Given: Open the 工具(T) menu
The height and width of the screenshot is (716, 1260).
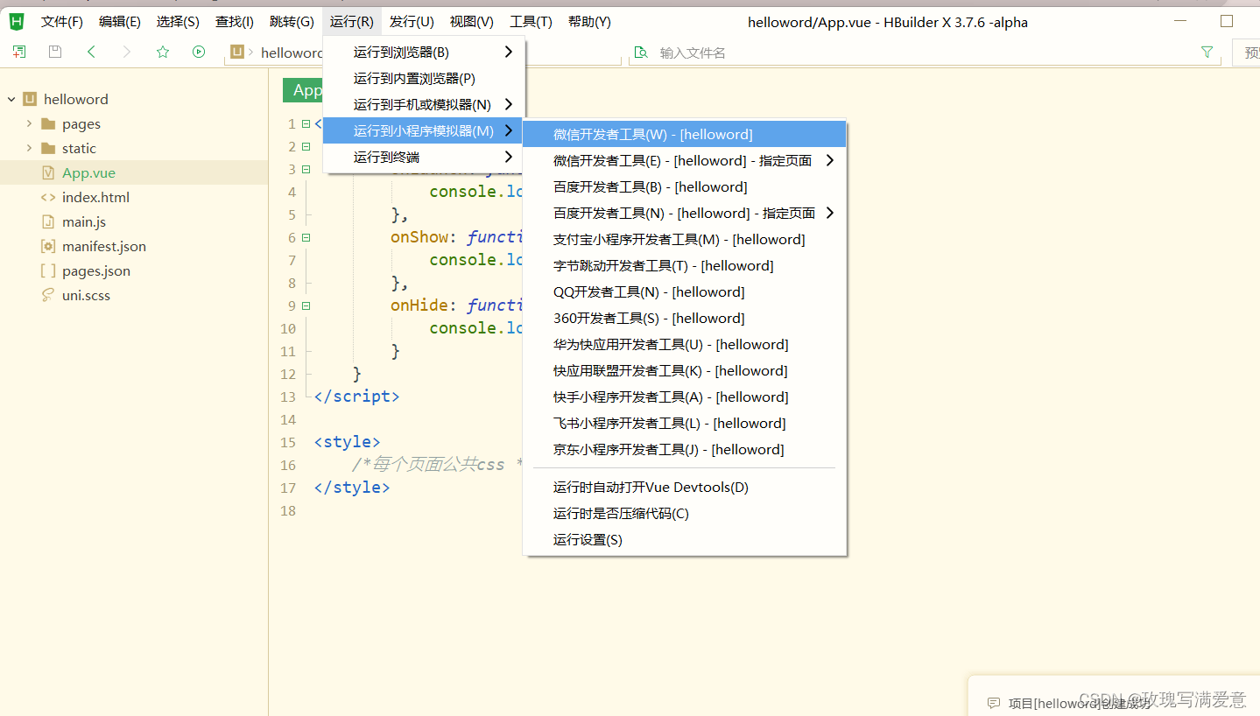Looking at the screenshot, I should click(x=531, y=22).
